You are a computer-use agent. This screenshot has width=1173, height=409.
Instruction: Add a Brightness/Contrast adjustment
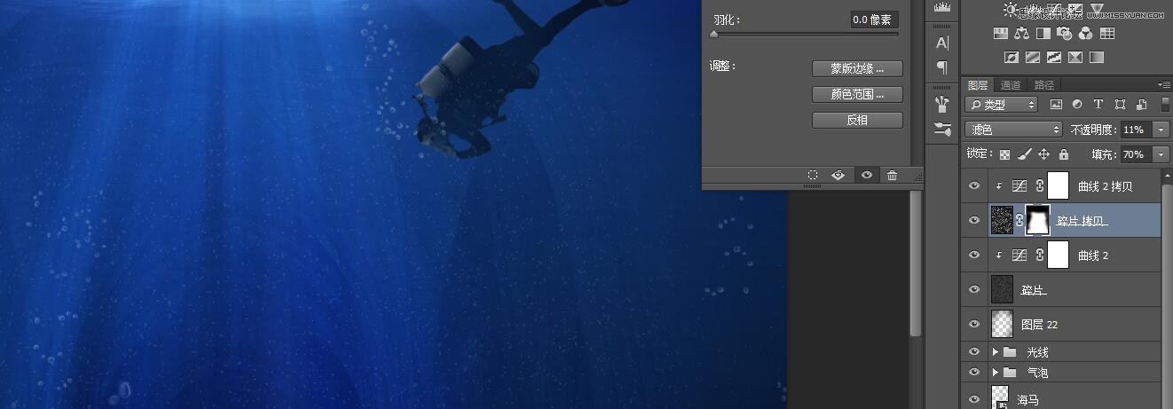point(1010,9)
